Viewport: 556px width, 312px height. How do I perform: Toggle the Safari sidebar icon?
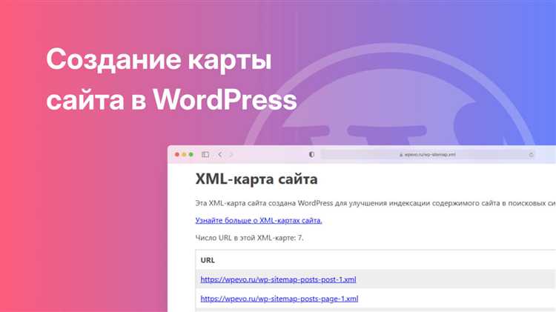(x=205, y=155)
